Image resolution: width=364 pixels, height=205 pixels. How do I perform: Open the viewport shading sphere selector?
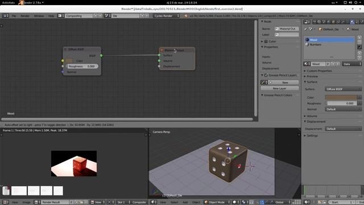pos(236,202)
